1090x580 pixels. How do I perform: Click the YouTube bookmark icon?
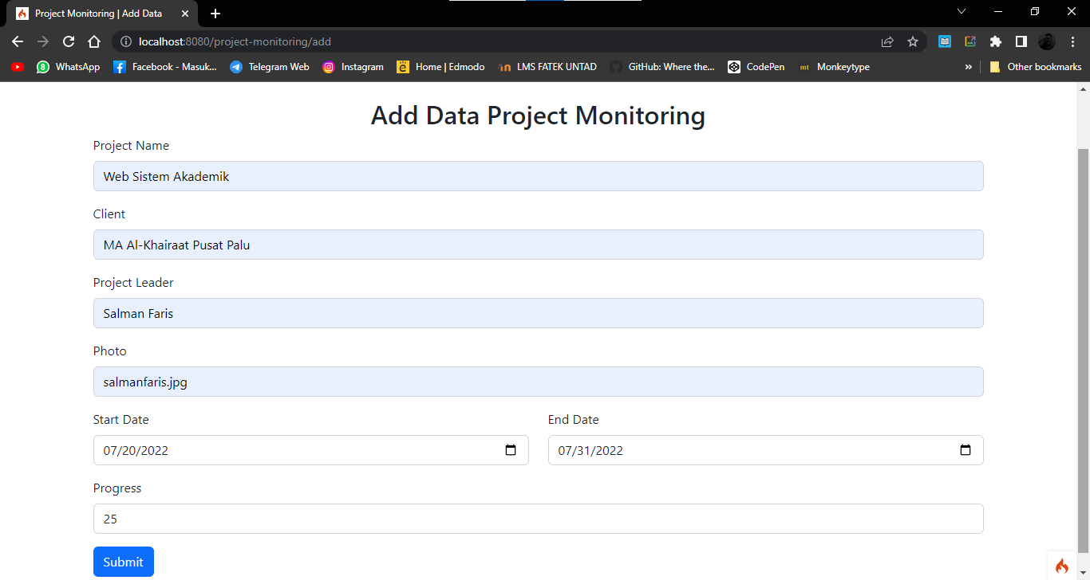pos(17,67)
